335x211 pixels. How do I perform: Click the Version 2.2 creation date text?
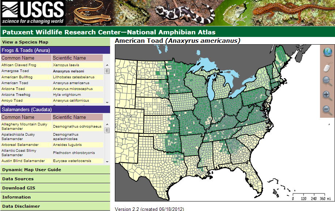pyautogui.click(x=149, y=209)
